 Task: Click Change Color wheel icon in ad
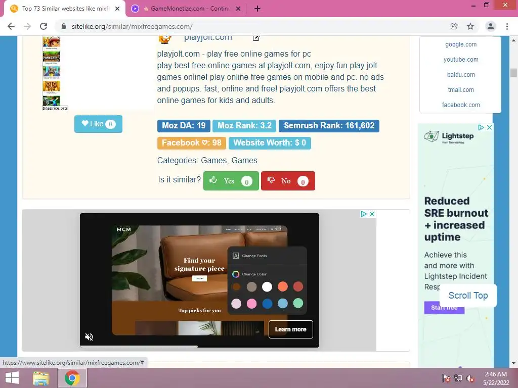point(236,274)
